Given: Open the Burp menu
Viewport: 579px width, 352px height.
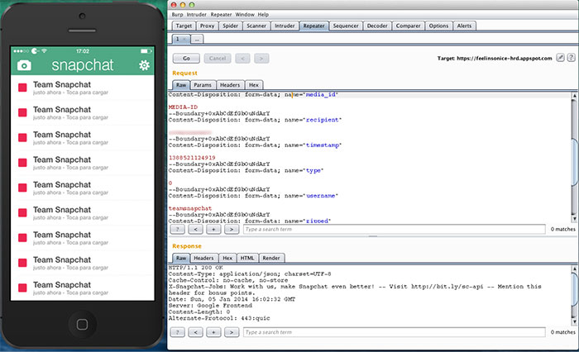Looking at the screenshot, I should coord(177,14).
